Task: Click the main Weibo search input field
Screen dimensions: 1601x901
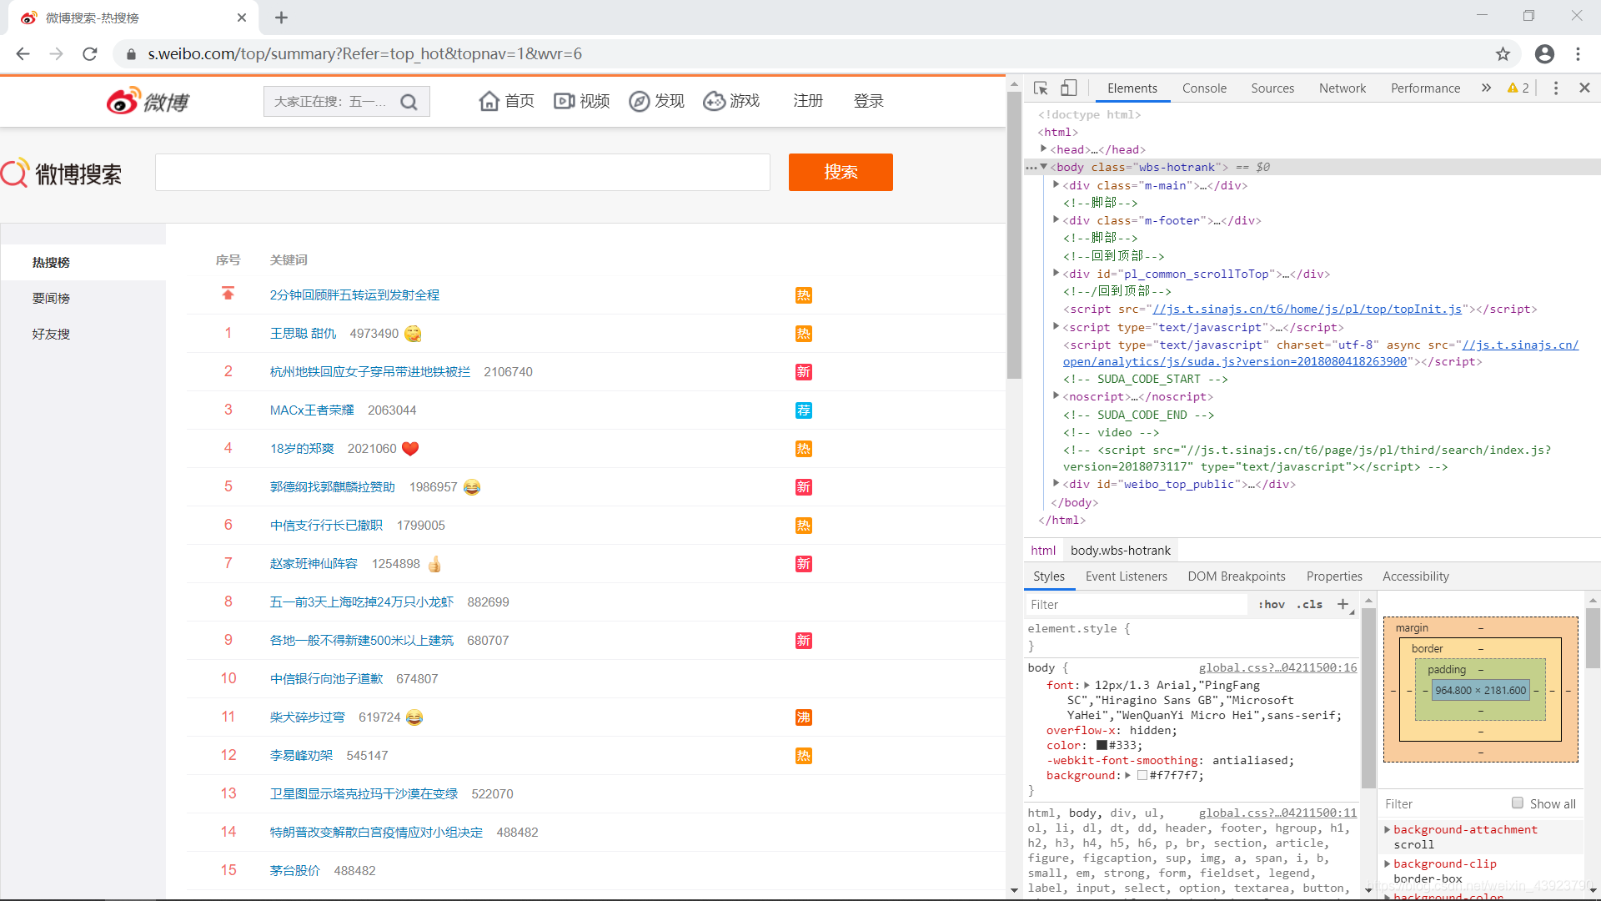Action: [x=463, y=172]
